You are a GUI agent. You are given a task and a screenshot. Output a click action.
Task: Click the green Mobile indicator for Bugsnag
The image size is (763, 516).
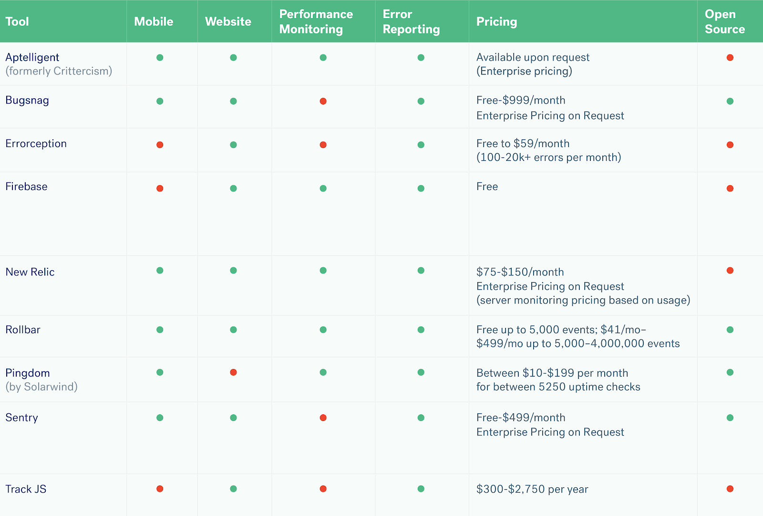[160, 101]
